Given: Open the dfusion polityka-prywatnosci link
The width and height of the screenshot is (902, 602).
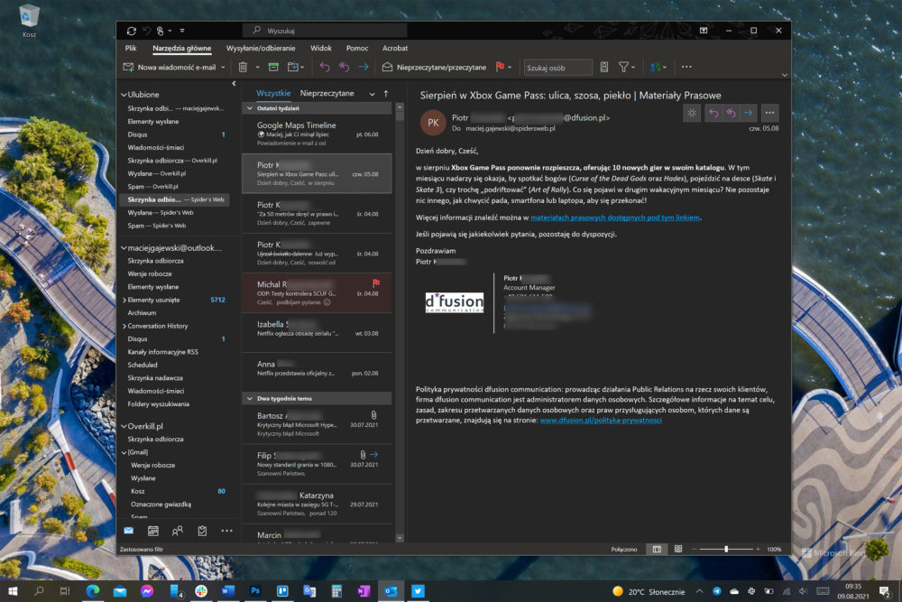Looking at the screenshot, I should click(x=601, y=420).
